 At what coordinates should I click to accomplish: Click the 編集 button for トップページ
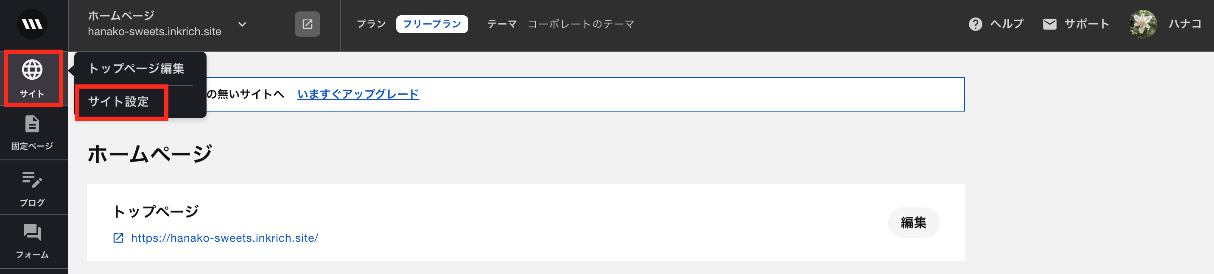click(x=913, y=223)
